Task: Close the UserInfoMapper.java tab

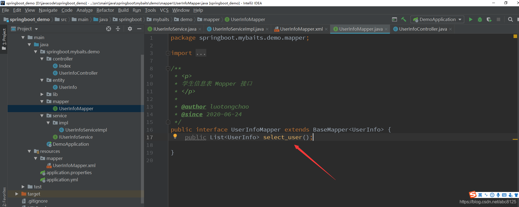Action: (x=386, y=29)
